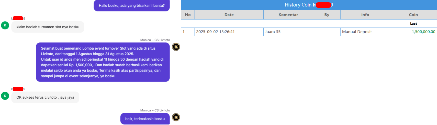Click the '-' cell in By column

[327, 32]
